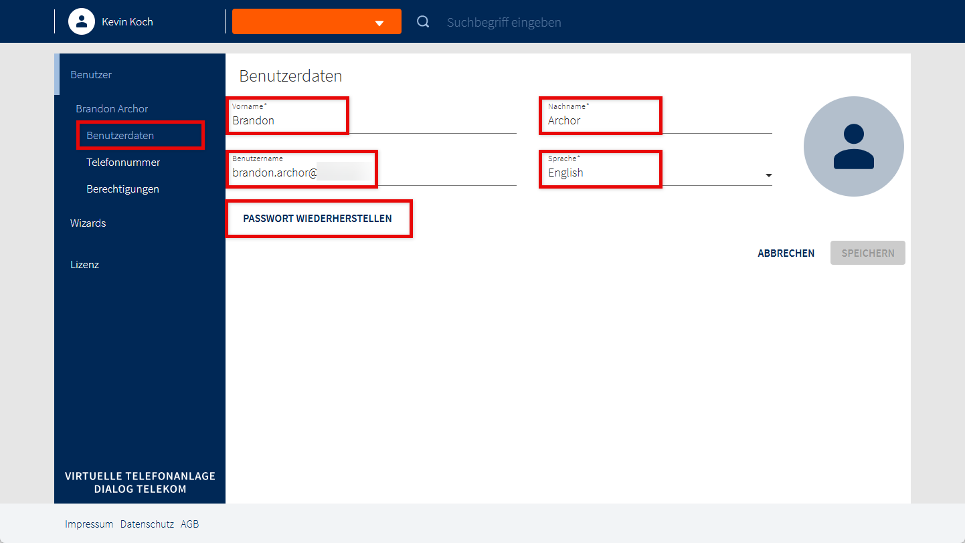This screenshot has width=965, height=543.
Task: Click the search magnifier icon
Action: tap(423, 22)
